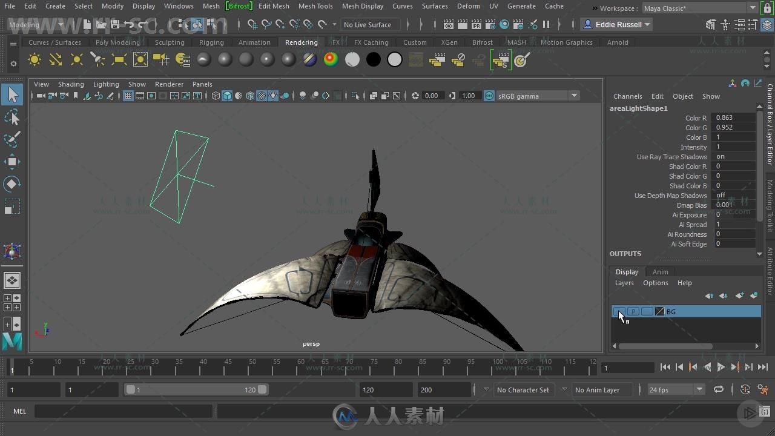This screenshot has width=775, height=436.
Task: Create a Volume Light from shelf
Action: coord(140,59)
